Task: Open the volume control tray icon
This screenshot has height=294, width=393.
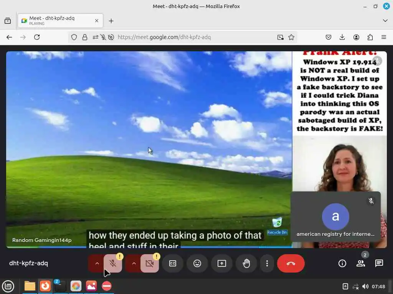Action: click(x=365, y=286)
